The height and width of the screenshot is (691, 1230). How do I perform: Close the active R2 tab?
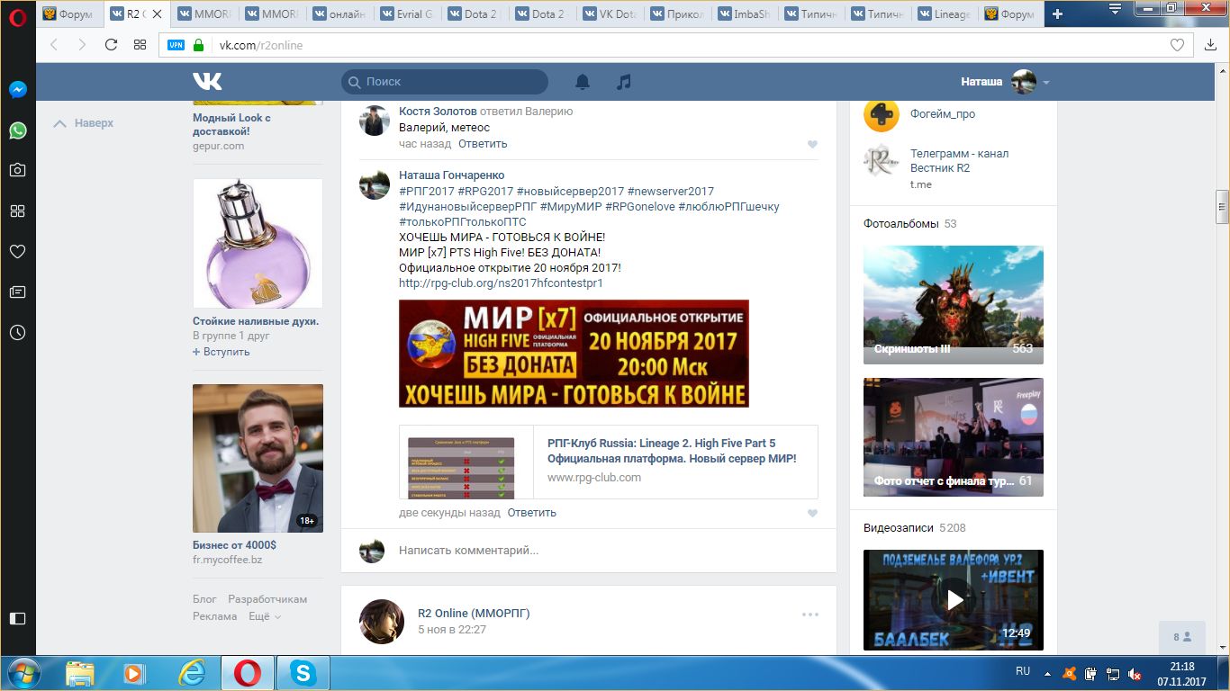157,14
